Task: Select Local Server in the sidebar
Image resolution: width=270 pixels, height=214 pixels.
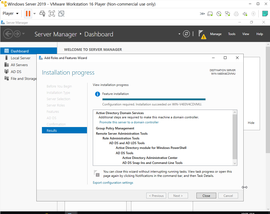Action: point(21,58)
